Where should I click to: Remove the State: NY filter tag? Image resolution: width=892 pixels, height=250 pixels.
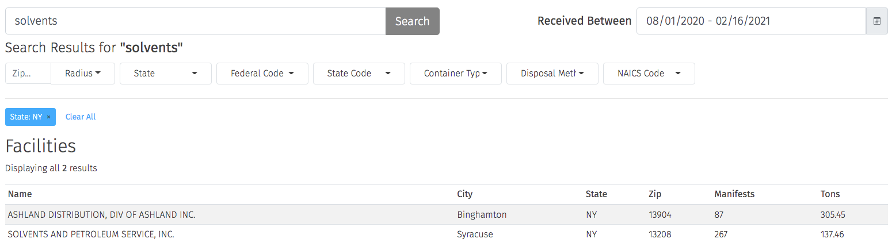point(48,117)
